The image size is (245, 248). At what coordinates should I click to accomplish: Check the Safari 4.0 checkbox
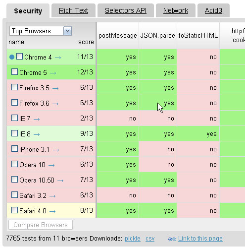(14, 210)
